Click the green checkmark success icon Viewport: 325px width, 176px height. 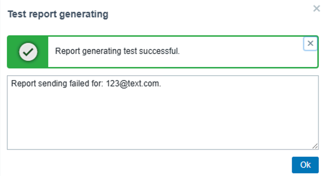point(28,52)
